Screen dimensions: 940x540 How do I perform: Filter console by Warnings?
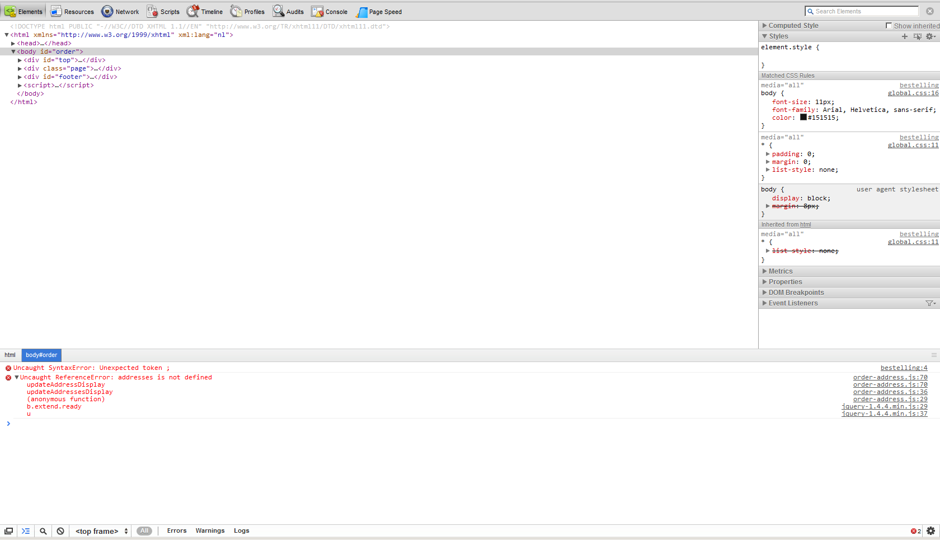click(210, 531)
